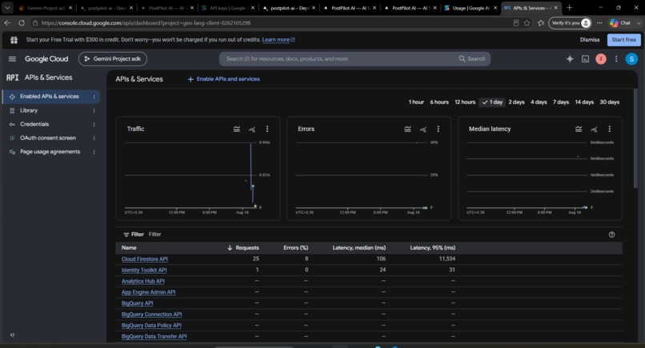
Task: Open Median latency chart more options
Action: [610, 129]
